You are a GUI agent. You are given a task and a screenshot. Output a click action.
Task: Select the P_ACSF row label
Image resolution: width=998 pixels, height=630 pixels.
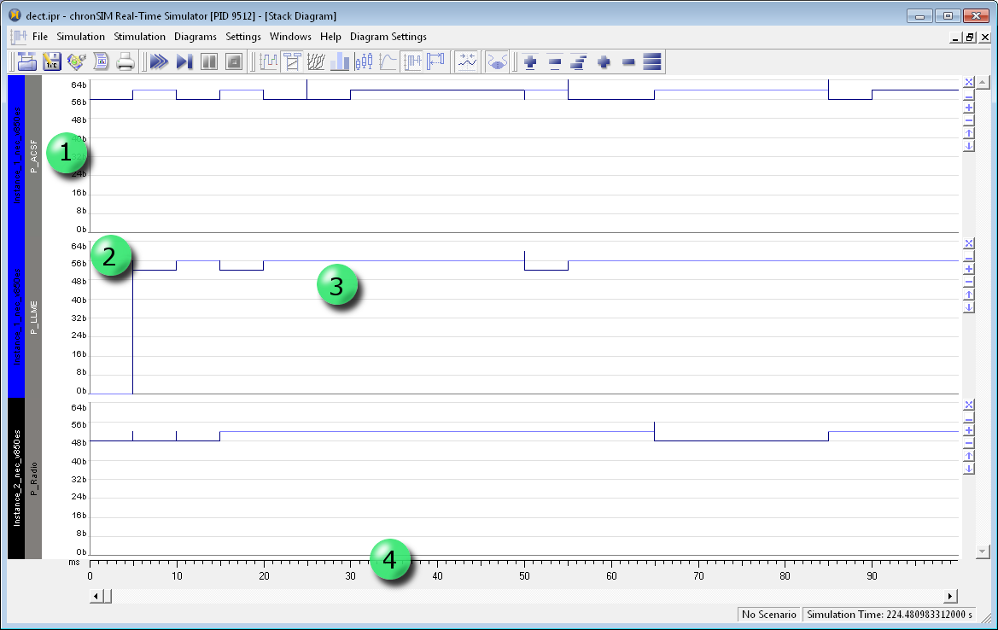[34, 156]
